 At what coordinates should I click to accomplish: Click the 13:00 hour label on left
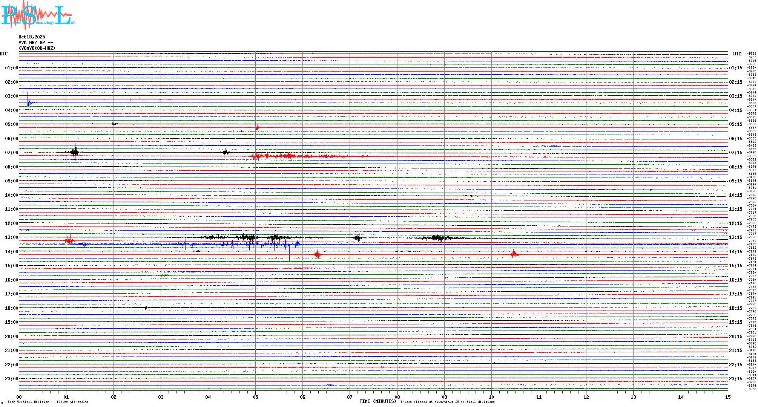point(11,237)
